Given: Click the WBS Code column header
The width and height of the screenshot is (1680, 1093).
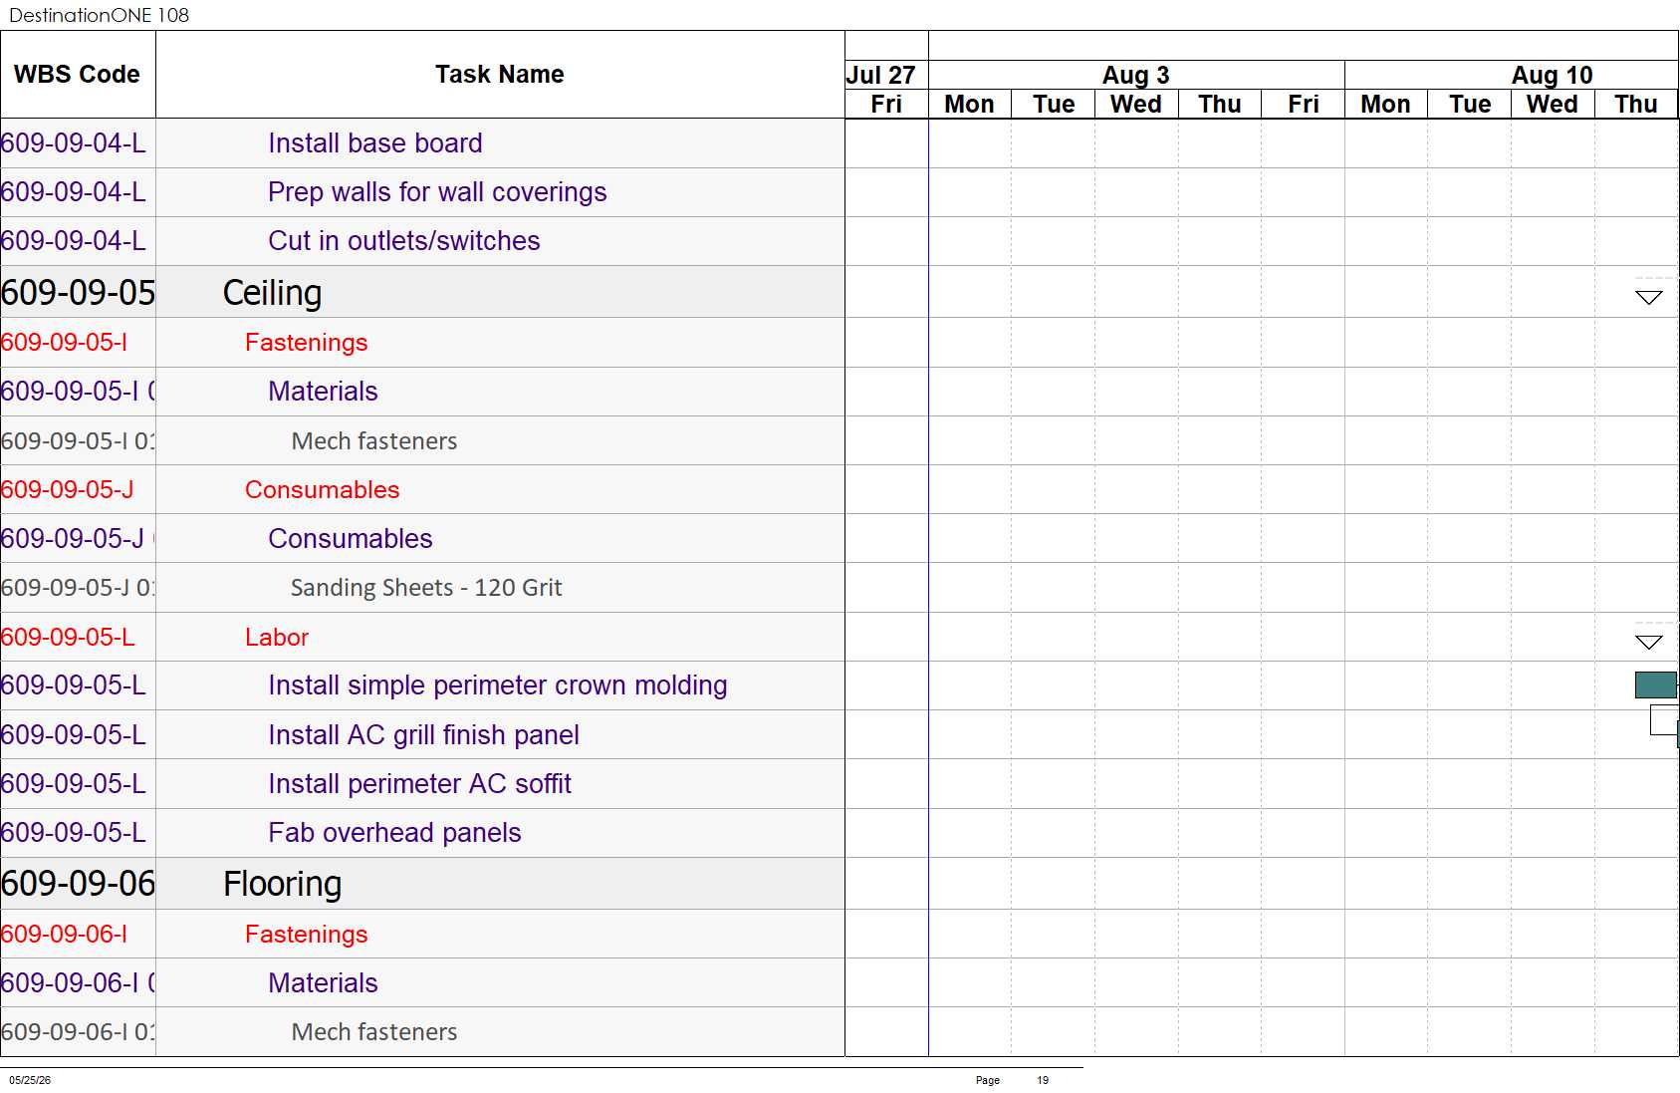Looking at the screenshot, I should coord(78,75).
